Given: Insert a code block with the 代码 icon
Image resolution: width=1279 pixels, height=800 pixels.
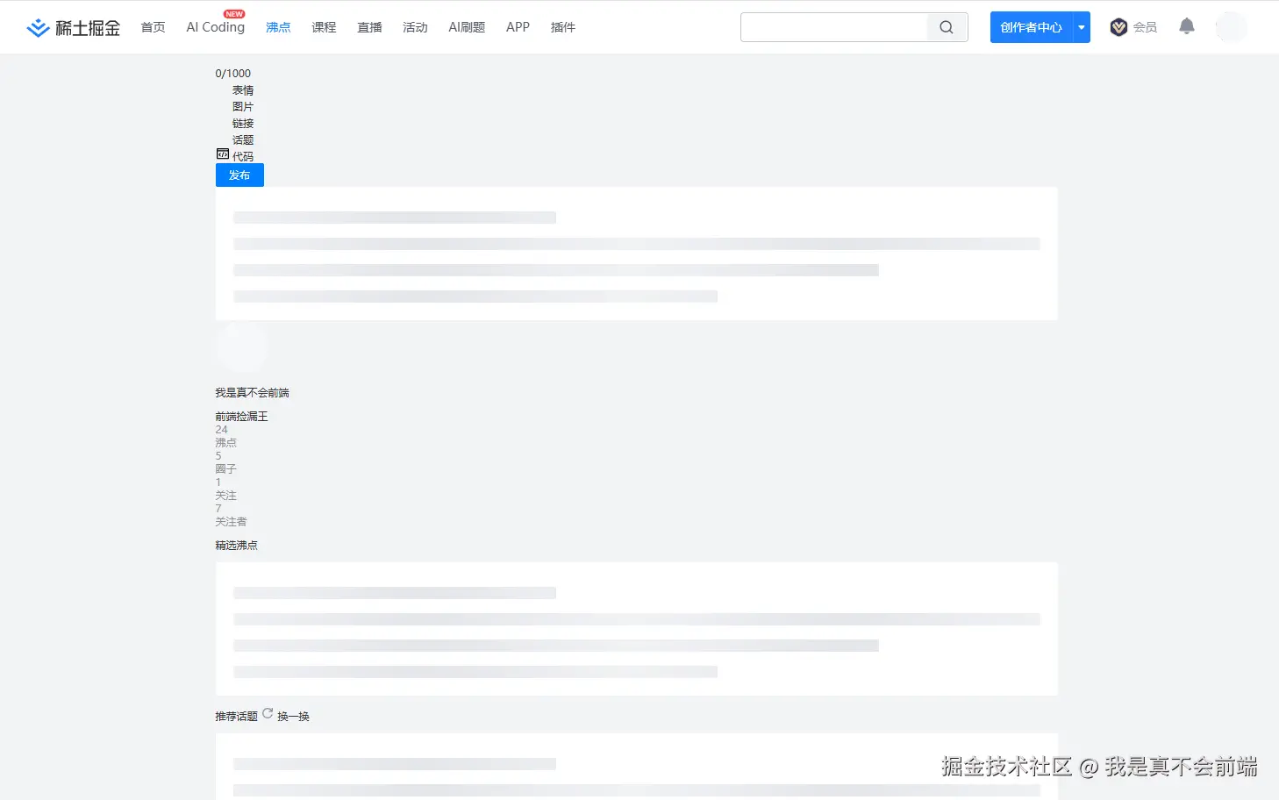Looking at the screenshot, I should point(224,154).
